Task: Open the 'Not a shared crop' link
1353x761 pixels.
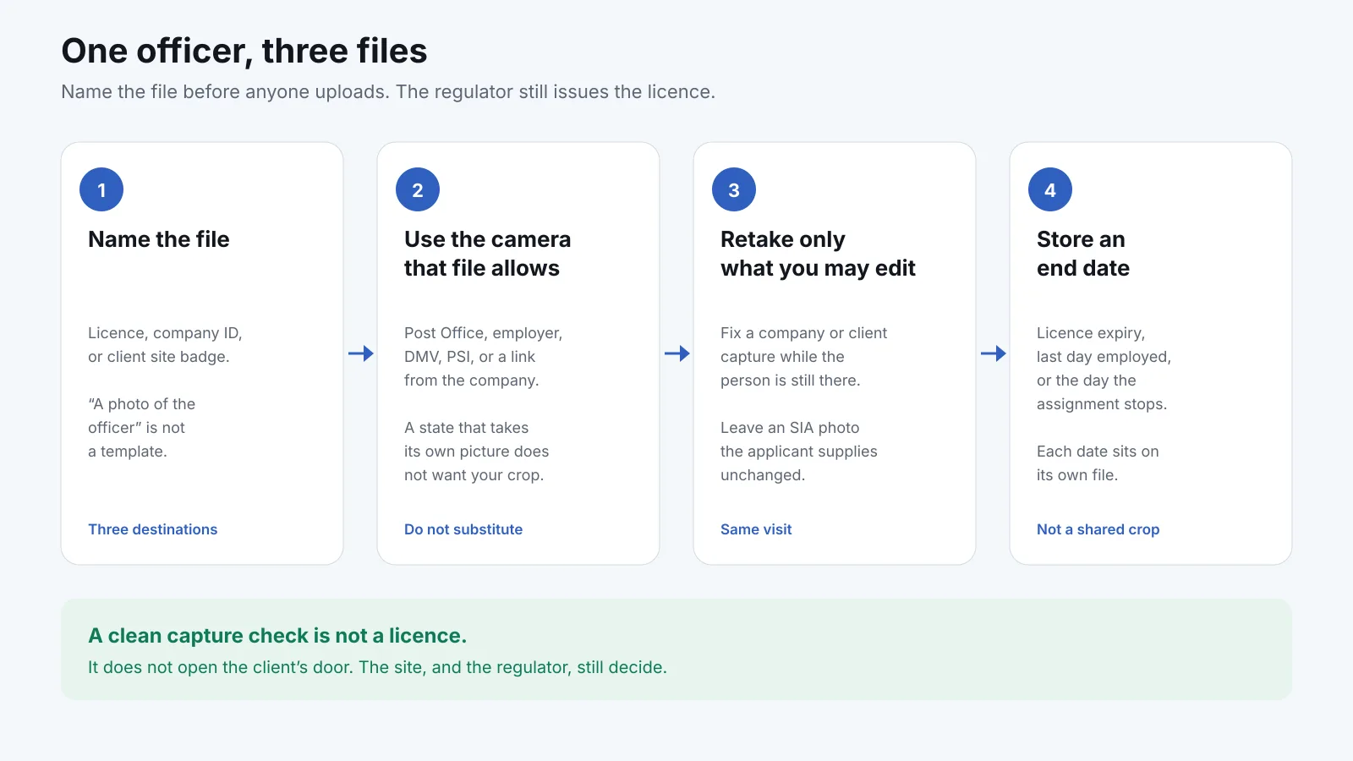Action: (x=1098, y=529)
